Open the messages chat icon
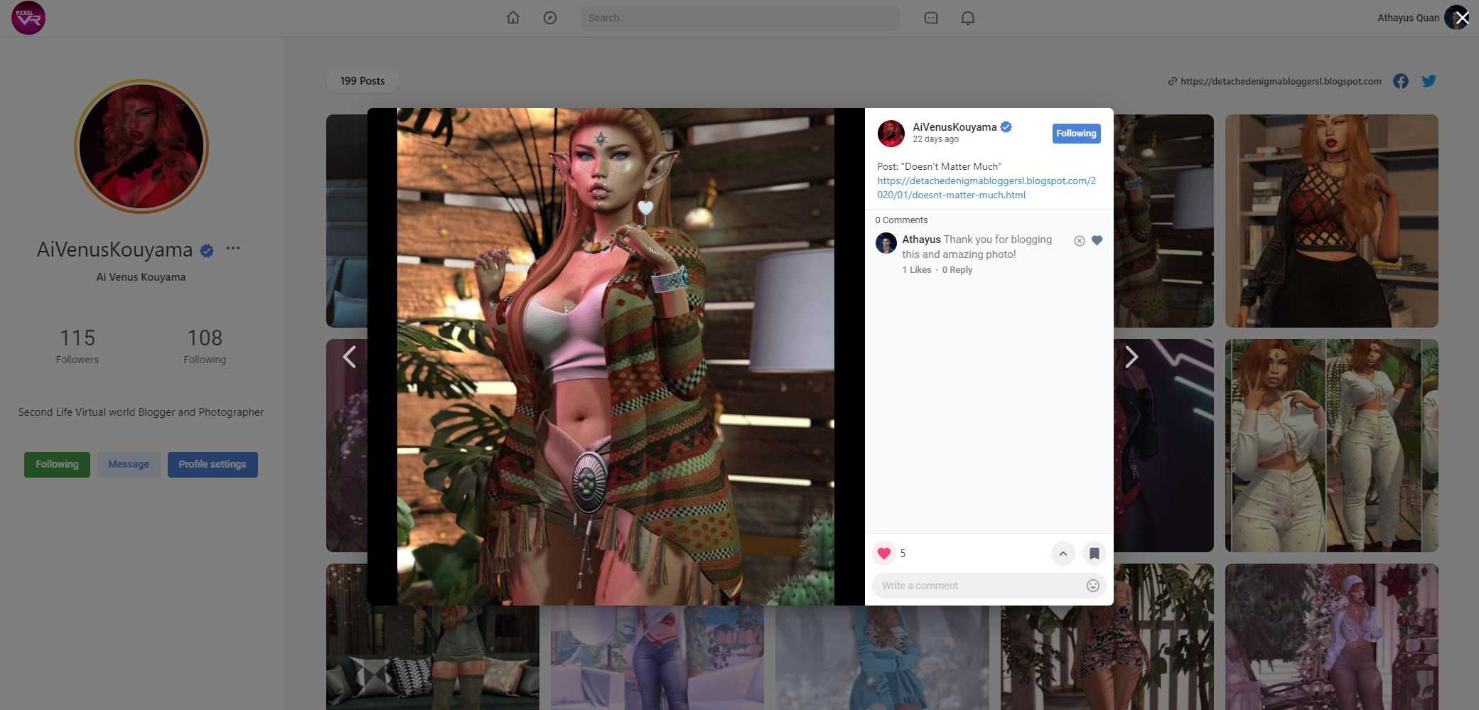 (931, 18)
